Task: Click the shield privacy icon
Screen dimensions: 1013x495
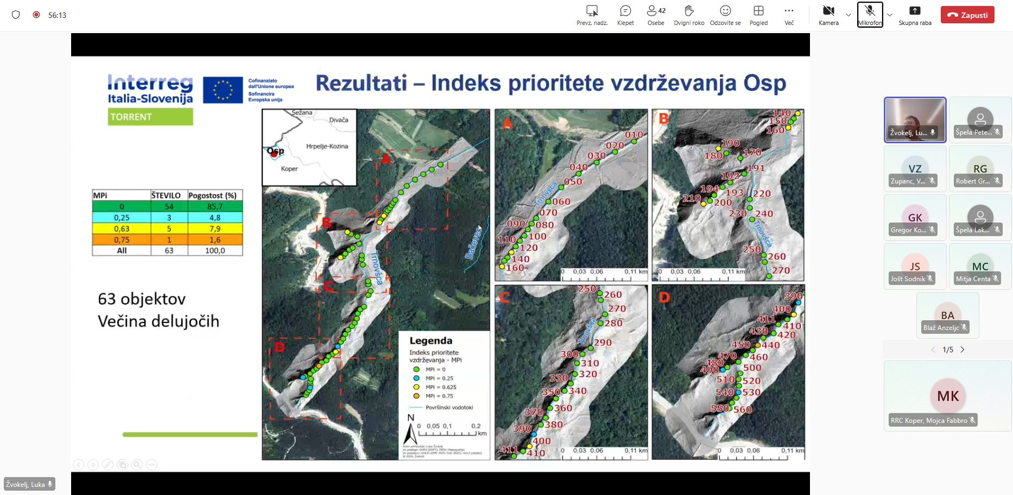Action: 16,15
